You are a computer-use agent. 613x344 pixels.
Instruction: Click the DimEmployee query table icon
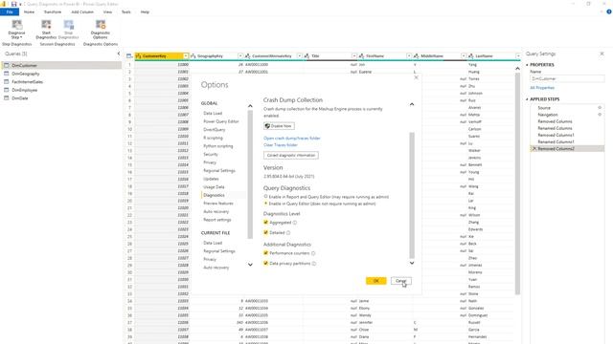7,90
